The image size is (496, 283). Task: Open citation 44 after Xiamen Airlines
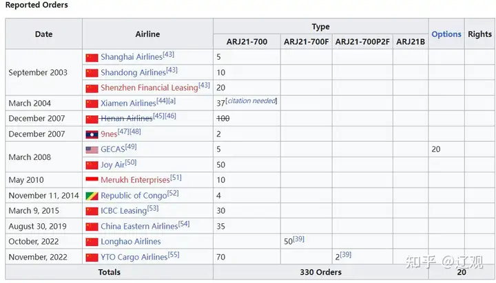click(162, 101)
